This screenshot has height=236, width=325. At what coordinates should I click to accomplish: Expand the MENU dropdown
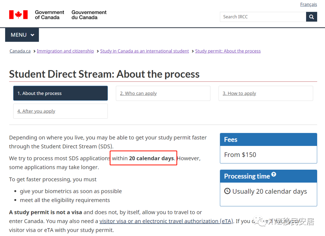pyautogui.click(x=22, y=35)
